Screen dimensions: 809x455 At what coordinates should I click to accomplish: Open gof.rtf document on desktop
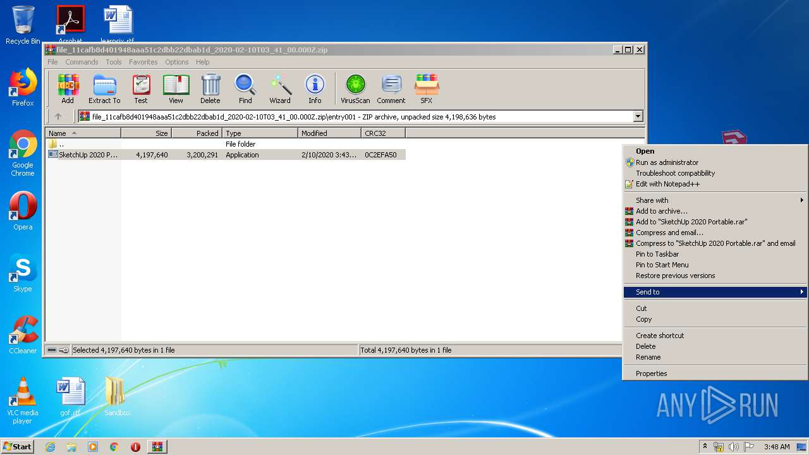click(70, 397)
